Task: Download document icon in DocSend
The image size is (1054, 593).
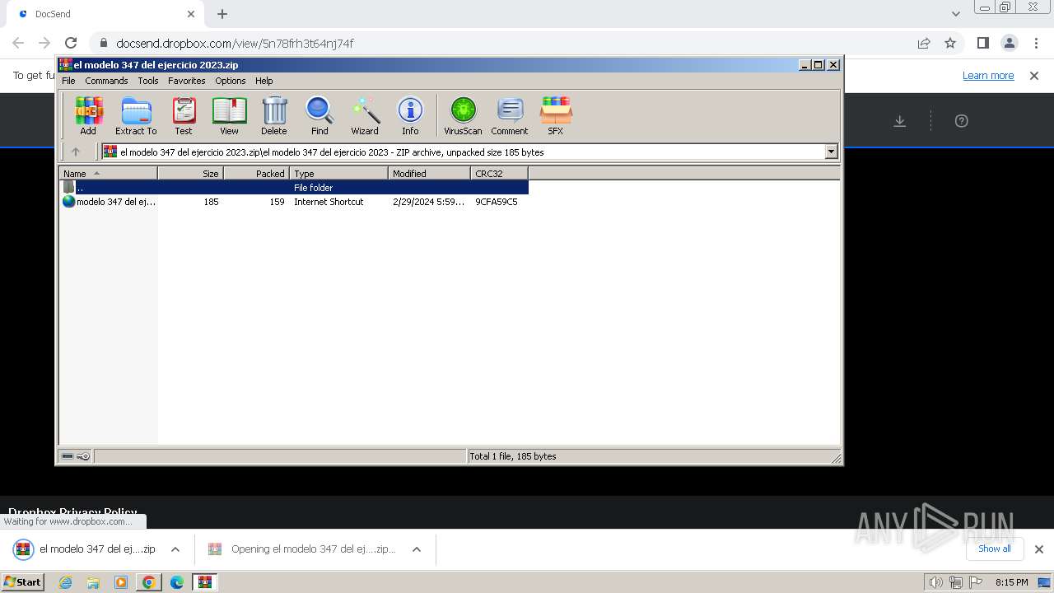Action: click(899, 121)
